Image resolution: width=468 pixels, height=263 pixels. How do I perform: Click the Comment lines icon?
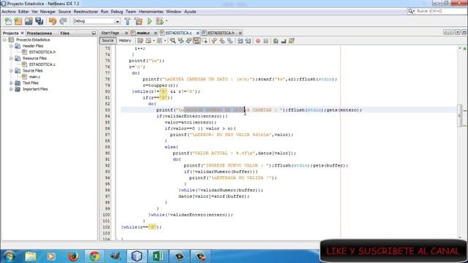pos(276,41)
